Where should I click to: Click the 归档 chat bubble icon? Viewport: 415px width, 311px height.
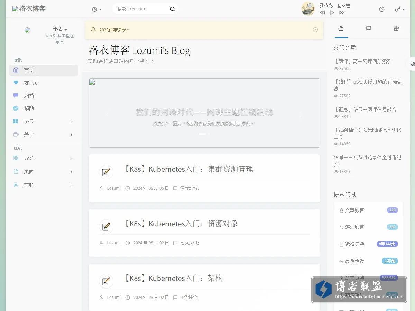tap(16, 95)
